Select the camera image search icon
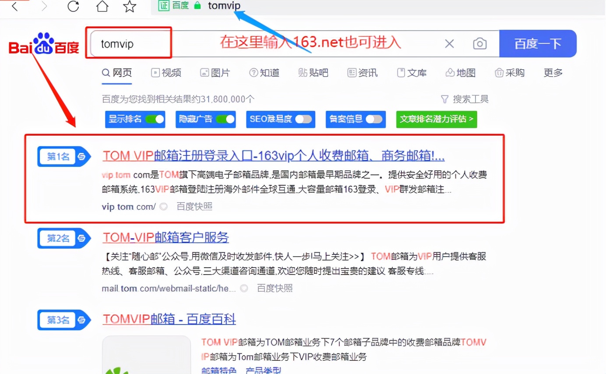Screen dimensions: 606x374 pos(479,43)
